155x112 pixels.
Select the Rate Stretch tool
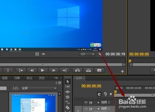68,102
